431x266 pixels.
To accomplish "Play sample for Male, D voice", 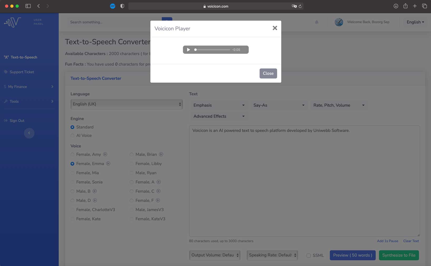I will coord(95,200).
